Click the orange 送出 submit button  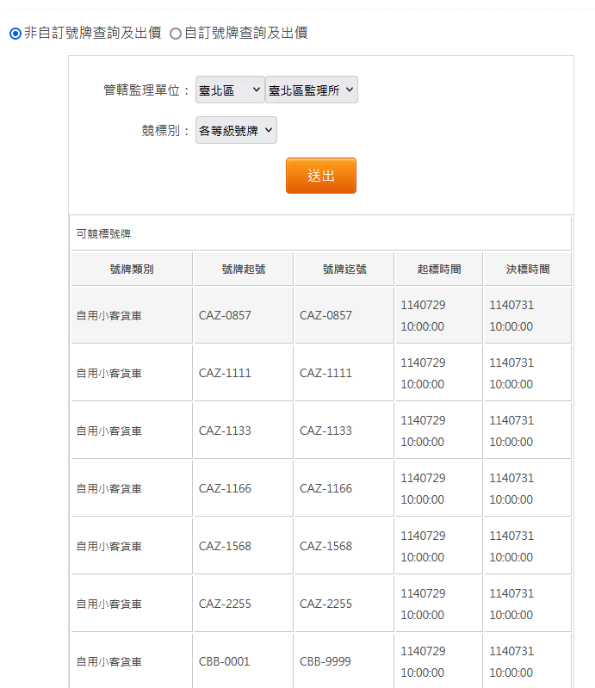click(x=321, y=176)
